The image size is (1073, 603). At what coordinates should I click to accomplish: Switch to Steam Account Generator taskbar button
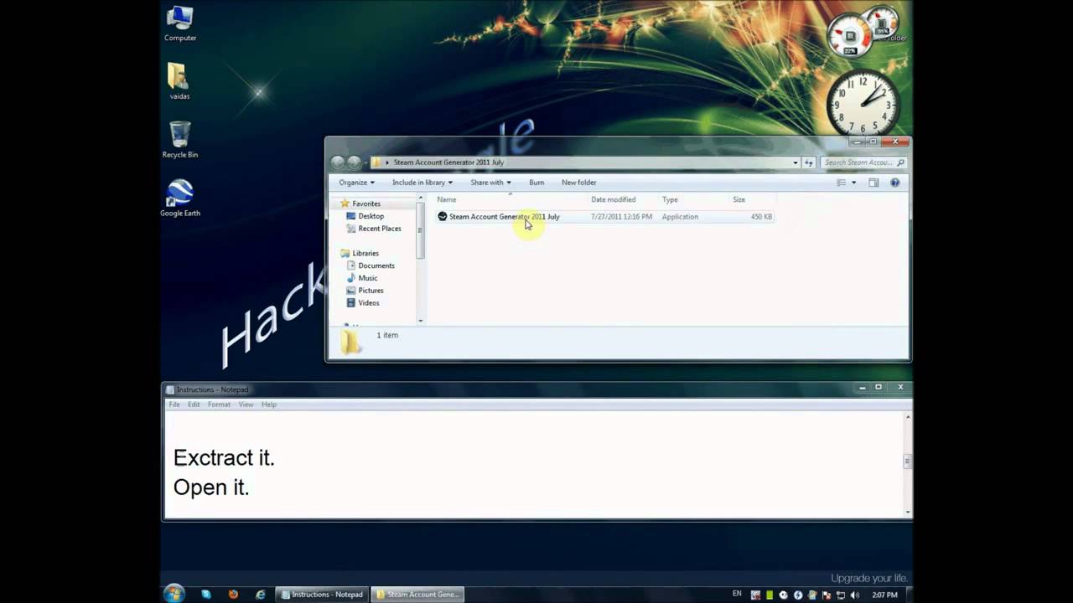point(417,595)
